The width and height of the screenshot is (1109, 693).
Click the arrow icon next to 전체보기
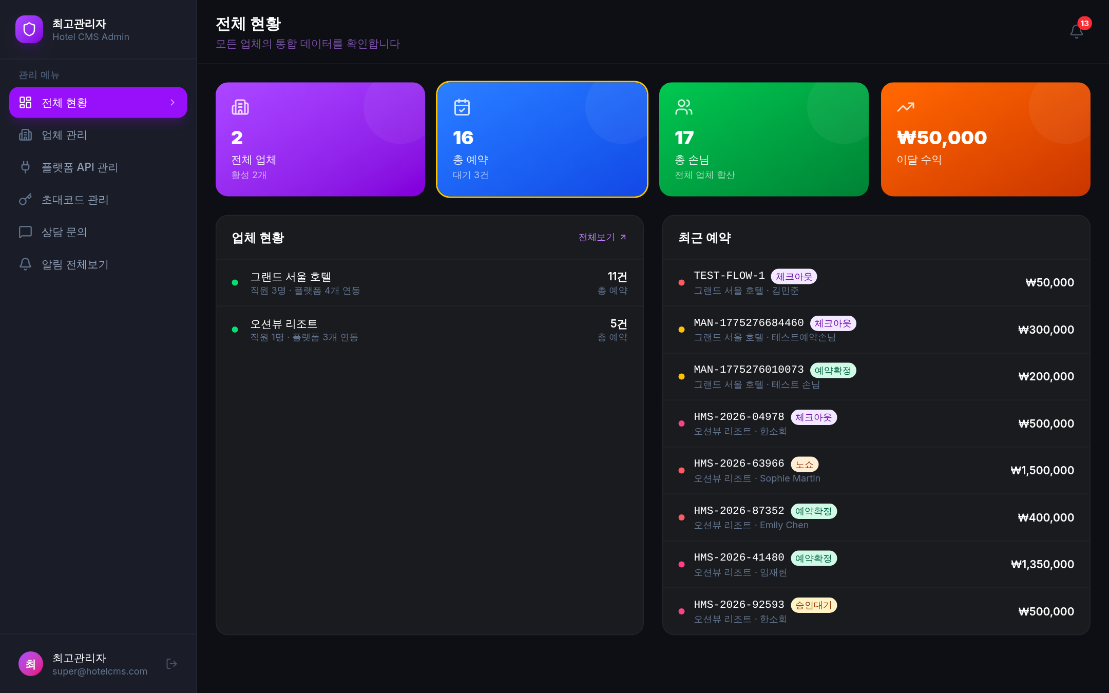(623, 237)
